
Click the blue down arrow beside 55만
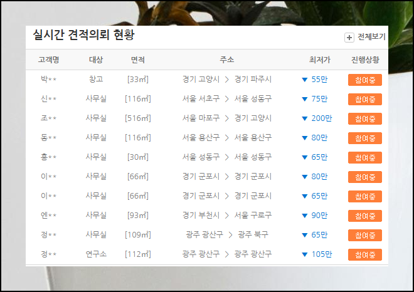[304, 80]
